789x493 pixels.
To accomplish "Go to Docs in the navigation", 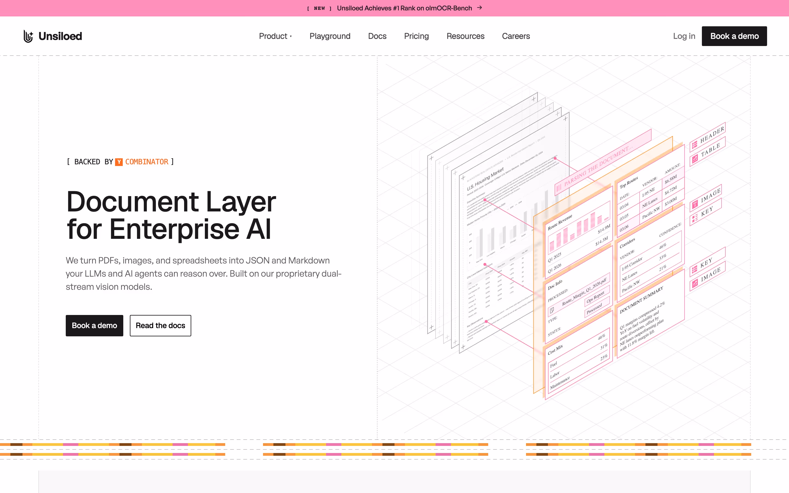I will click(x=377, y=36).
